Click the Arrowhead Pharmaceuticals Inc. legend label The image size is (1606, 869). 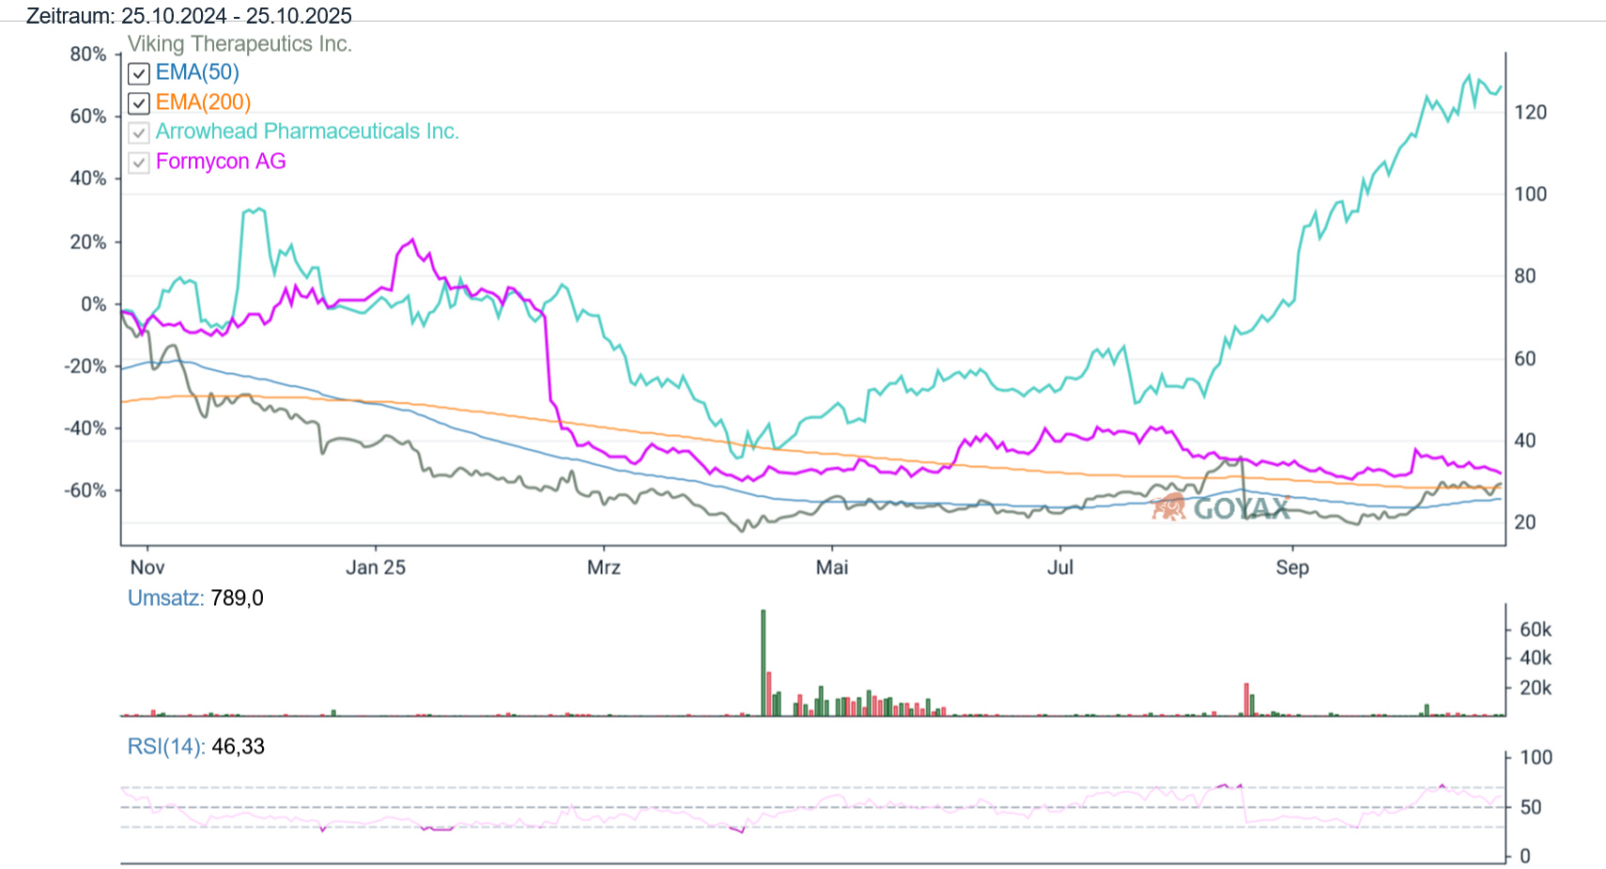coord(307,132)
